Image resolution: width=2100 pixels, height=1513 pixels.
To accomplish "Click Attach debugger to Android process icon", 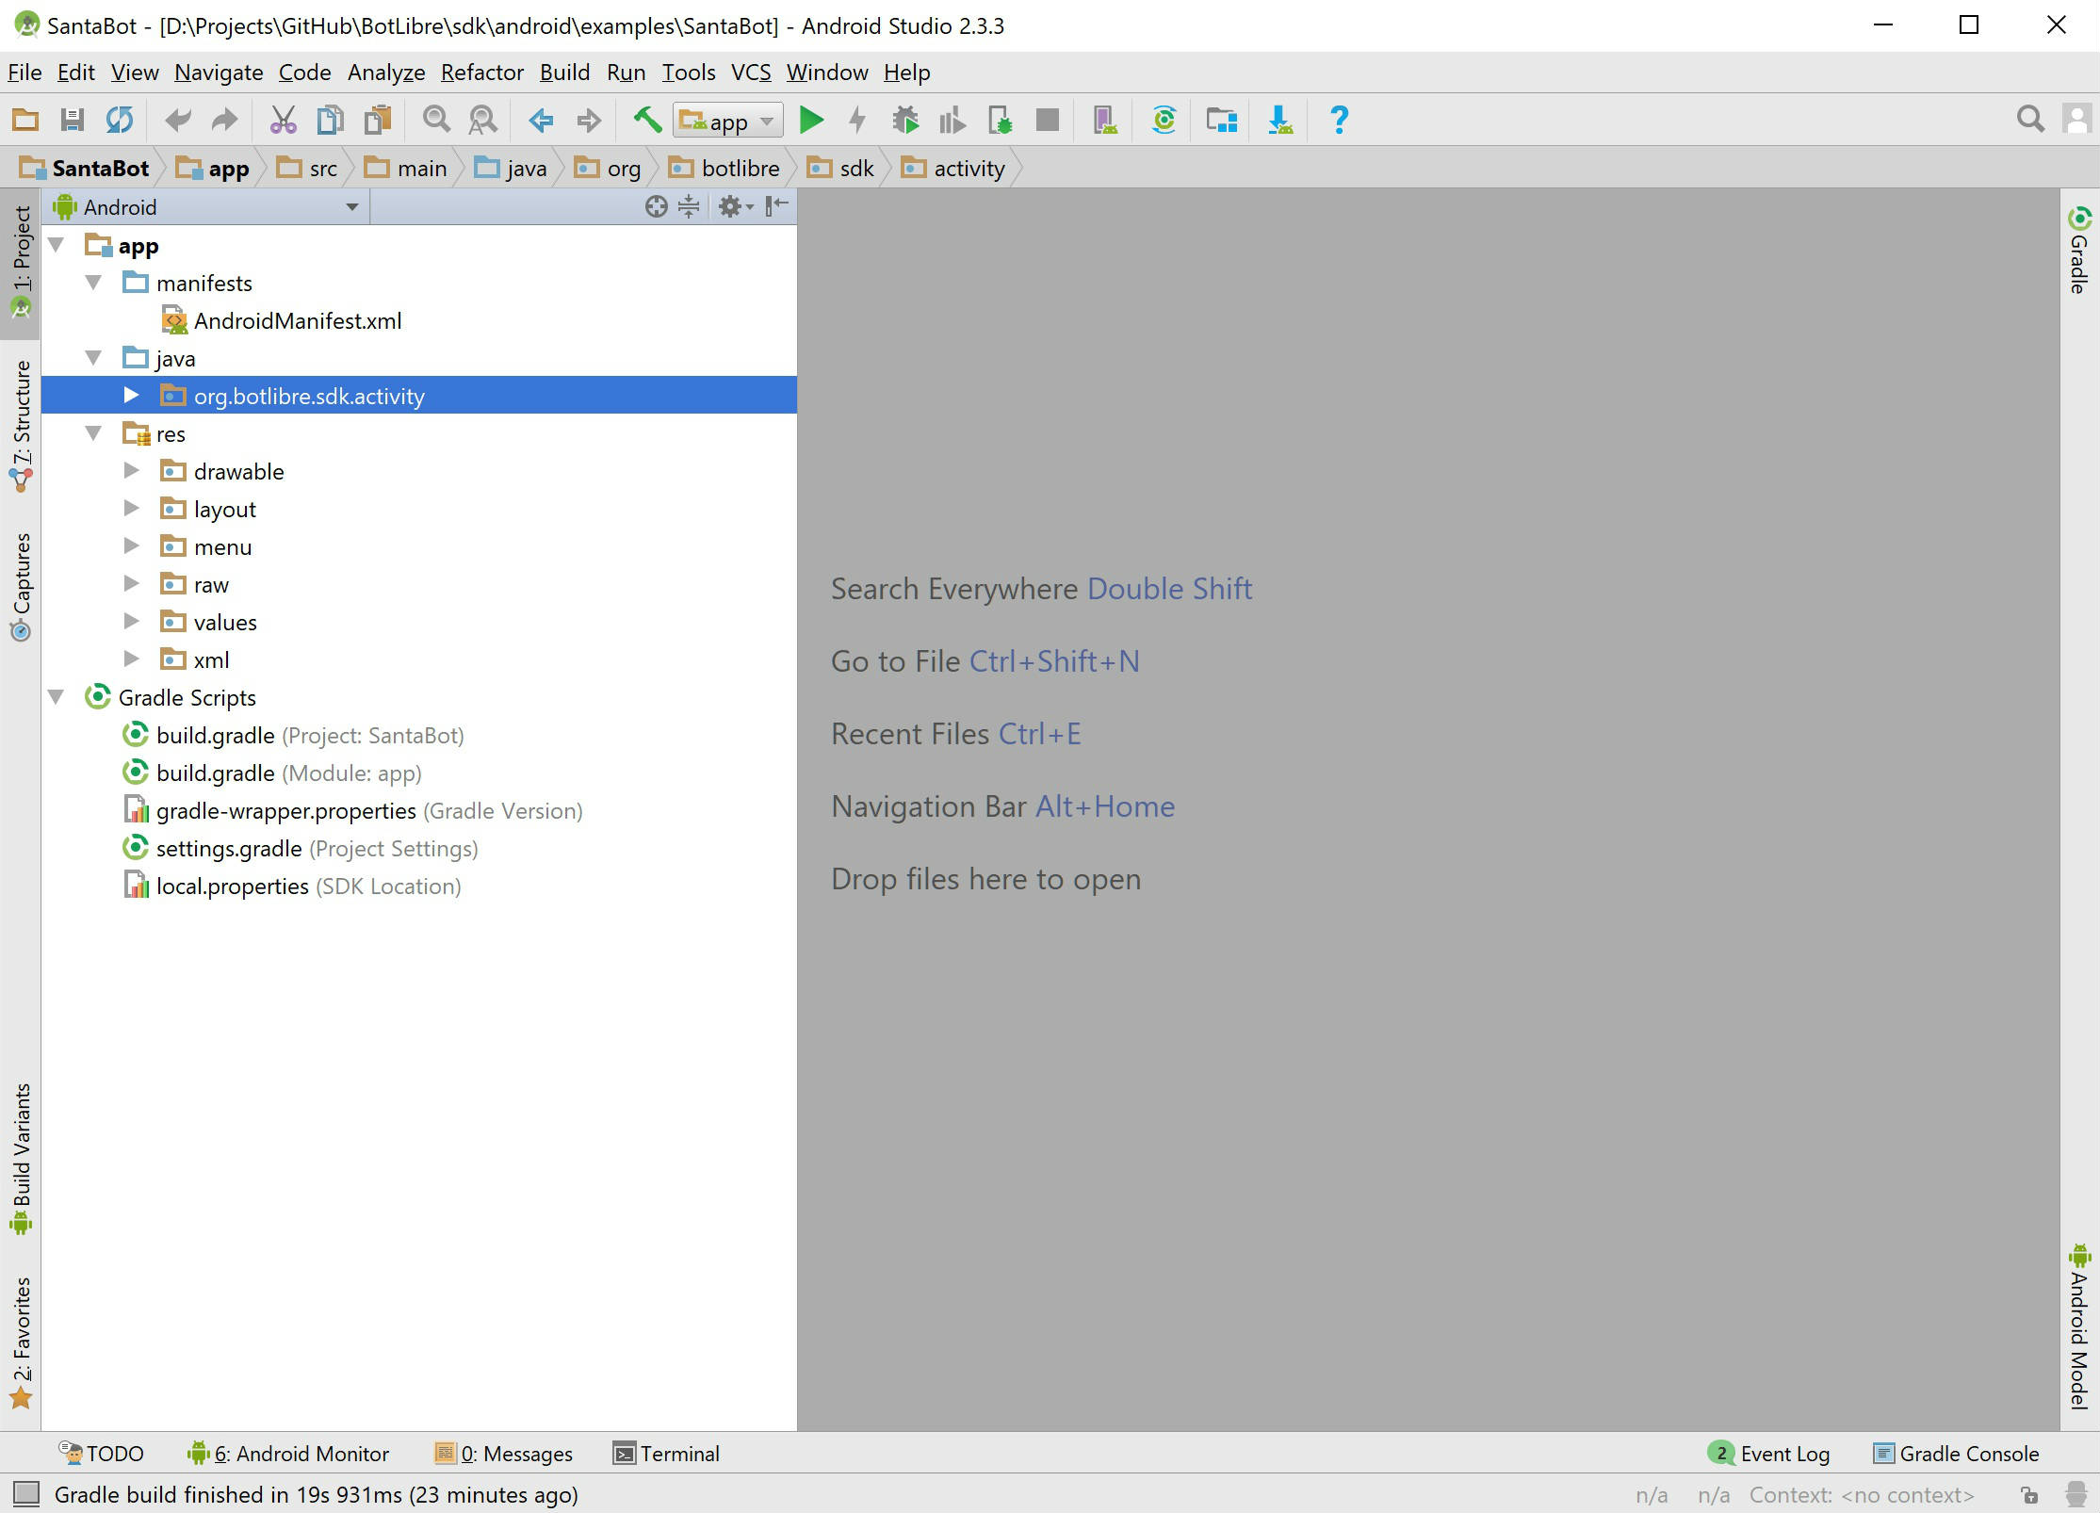I will (x=1000, y=120).
